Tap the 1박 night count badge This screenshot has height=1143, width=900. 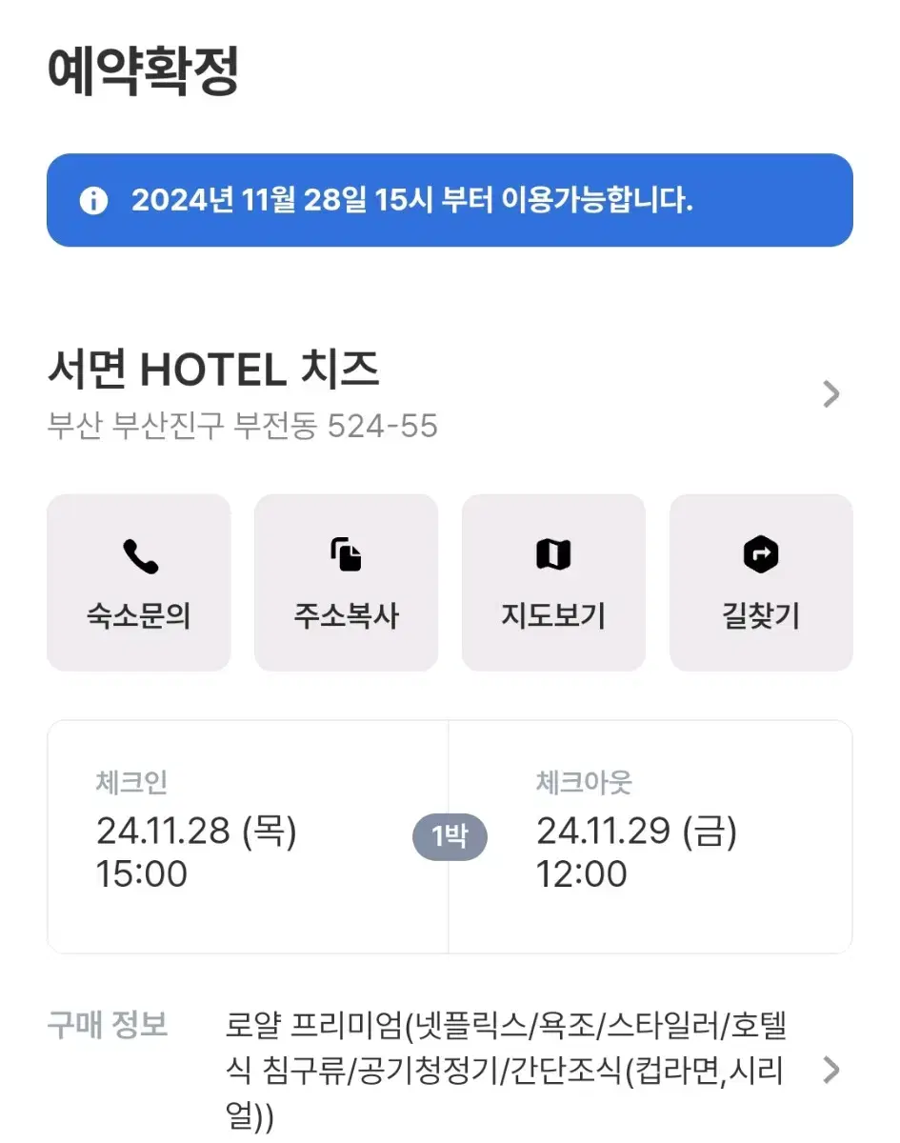450,837
